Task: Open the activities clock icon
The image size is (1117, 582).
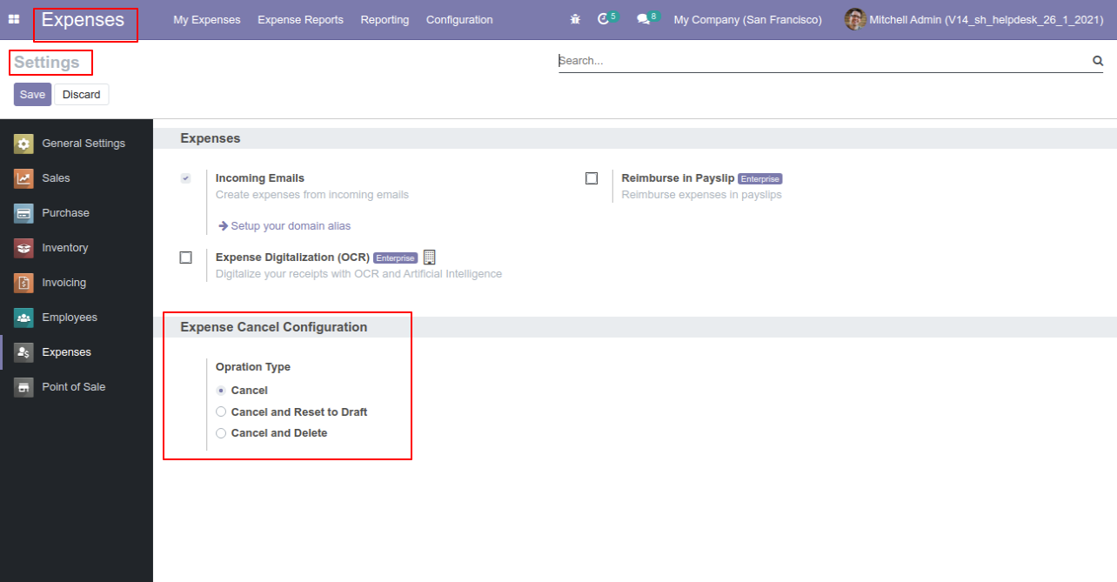Action: point(604,19)
